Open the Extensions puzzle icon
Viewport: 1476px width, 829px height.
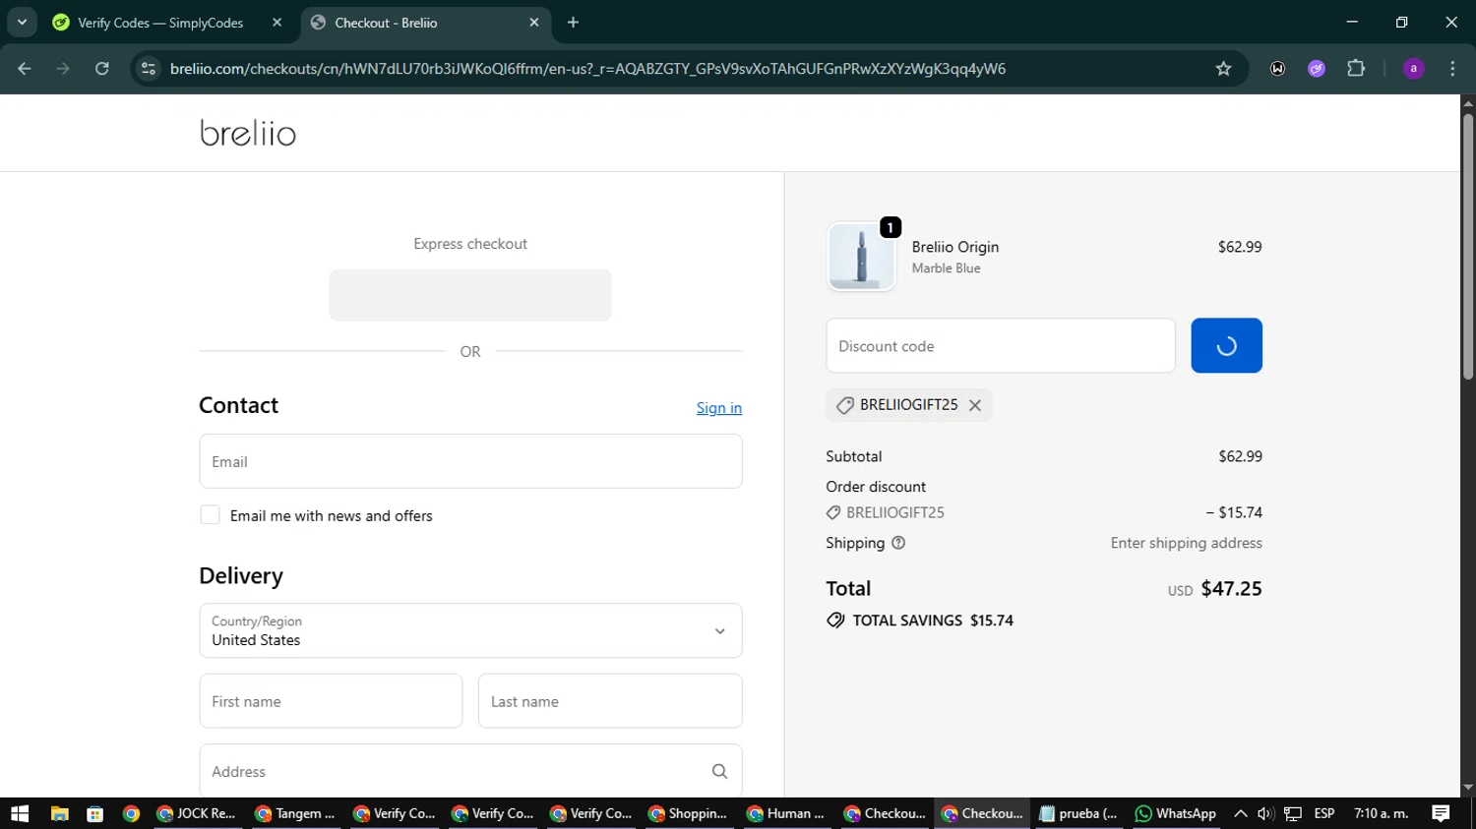tap(1356, 69)
